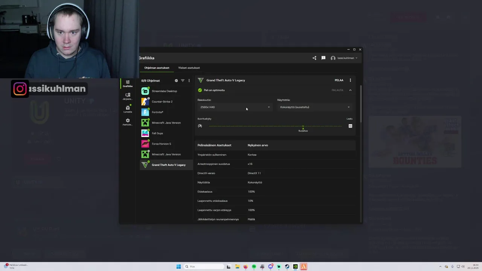
Task: Click the Ympäristön sulkeminen setting row
Action: pyautogui.click(x=276, y=155)
